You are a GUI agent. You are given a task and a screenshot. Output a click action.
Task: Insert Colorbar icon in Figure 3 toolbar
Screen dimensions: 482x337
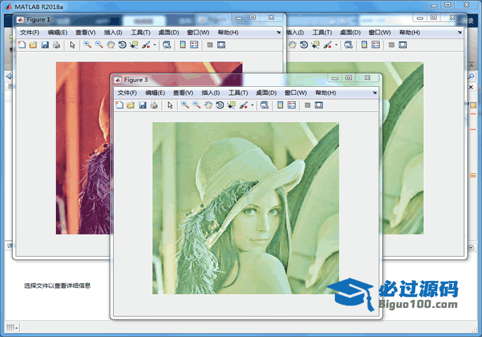coord(280,105)
